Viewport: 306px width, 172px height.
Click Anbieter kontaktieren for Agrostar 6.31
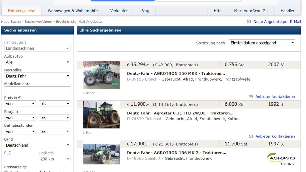tap(275, 136)
